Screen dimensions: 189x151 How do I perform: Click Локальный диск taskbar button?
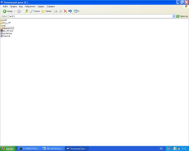[77, 149]
